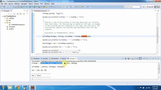
Task: Run the program with green Run icon
Action: (x=34, y=7)
